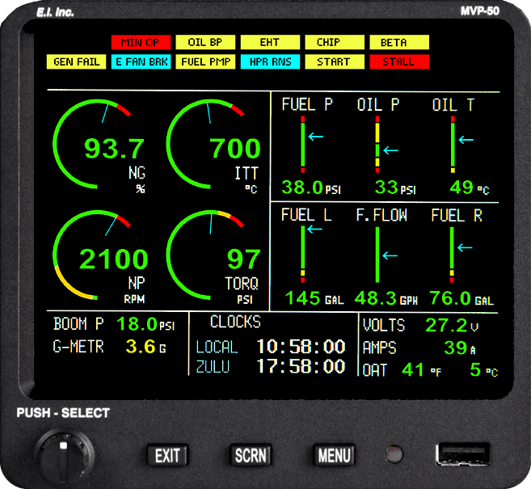Image resolution: width=531 pixels, height=489 pixels.
Task: Select the MIN OP red annunciator
Action: 141,42
